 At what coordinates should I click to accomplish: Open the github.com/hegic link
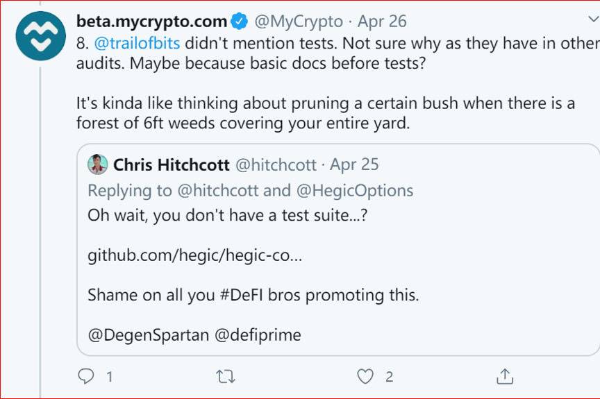click(194, 255)
